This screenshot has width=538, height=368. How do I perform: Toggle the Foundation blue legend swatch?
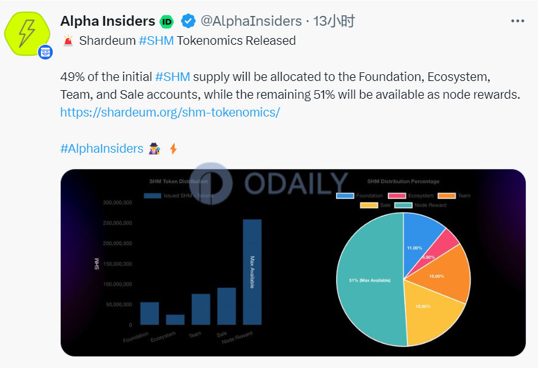345,196
